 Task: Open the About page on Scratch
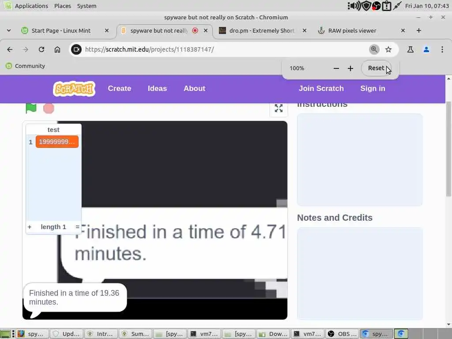(194, 88)
